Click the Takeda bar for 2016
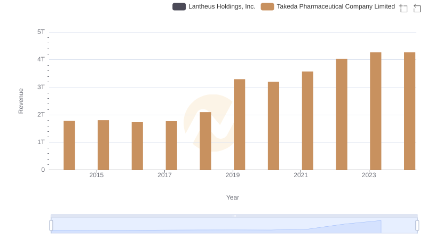 click(137, 146)
